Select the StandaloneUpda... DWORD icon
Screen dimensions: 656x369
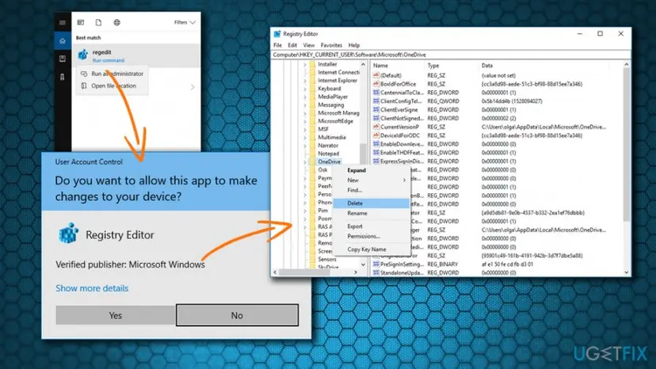coord(376,272)
